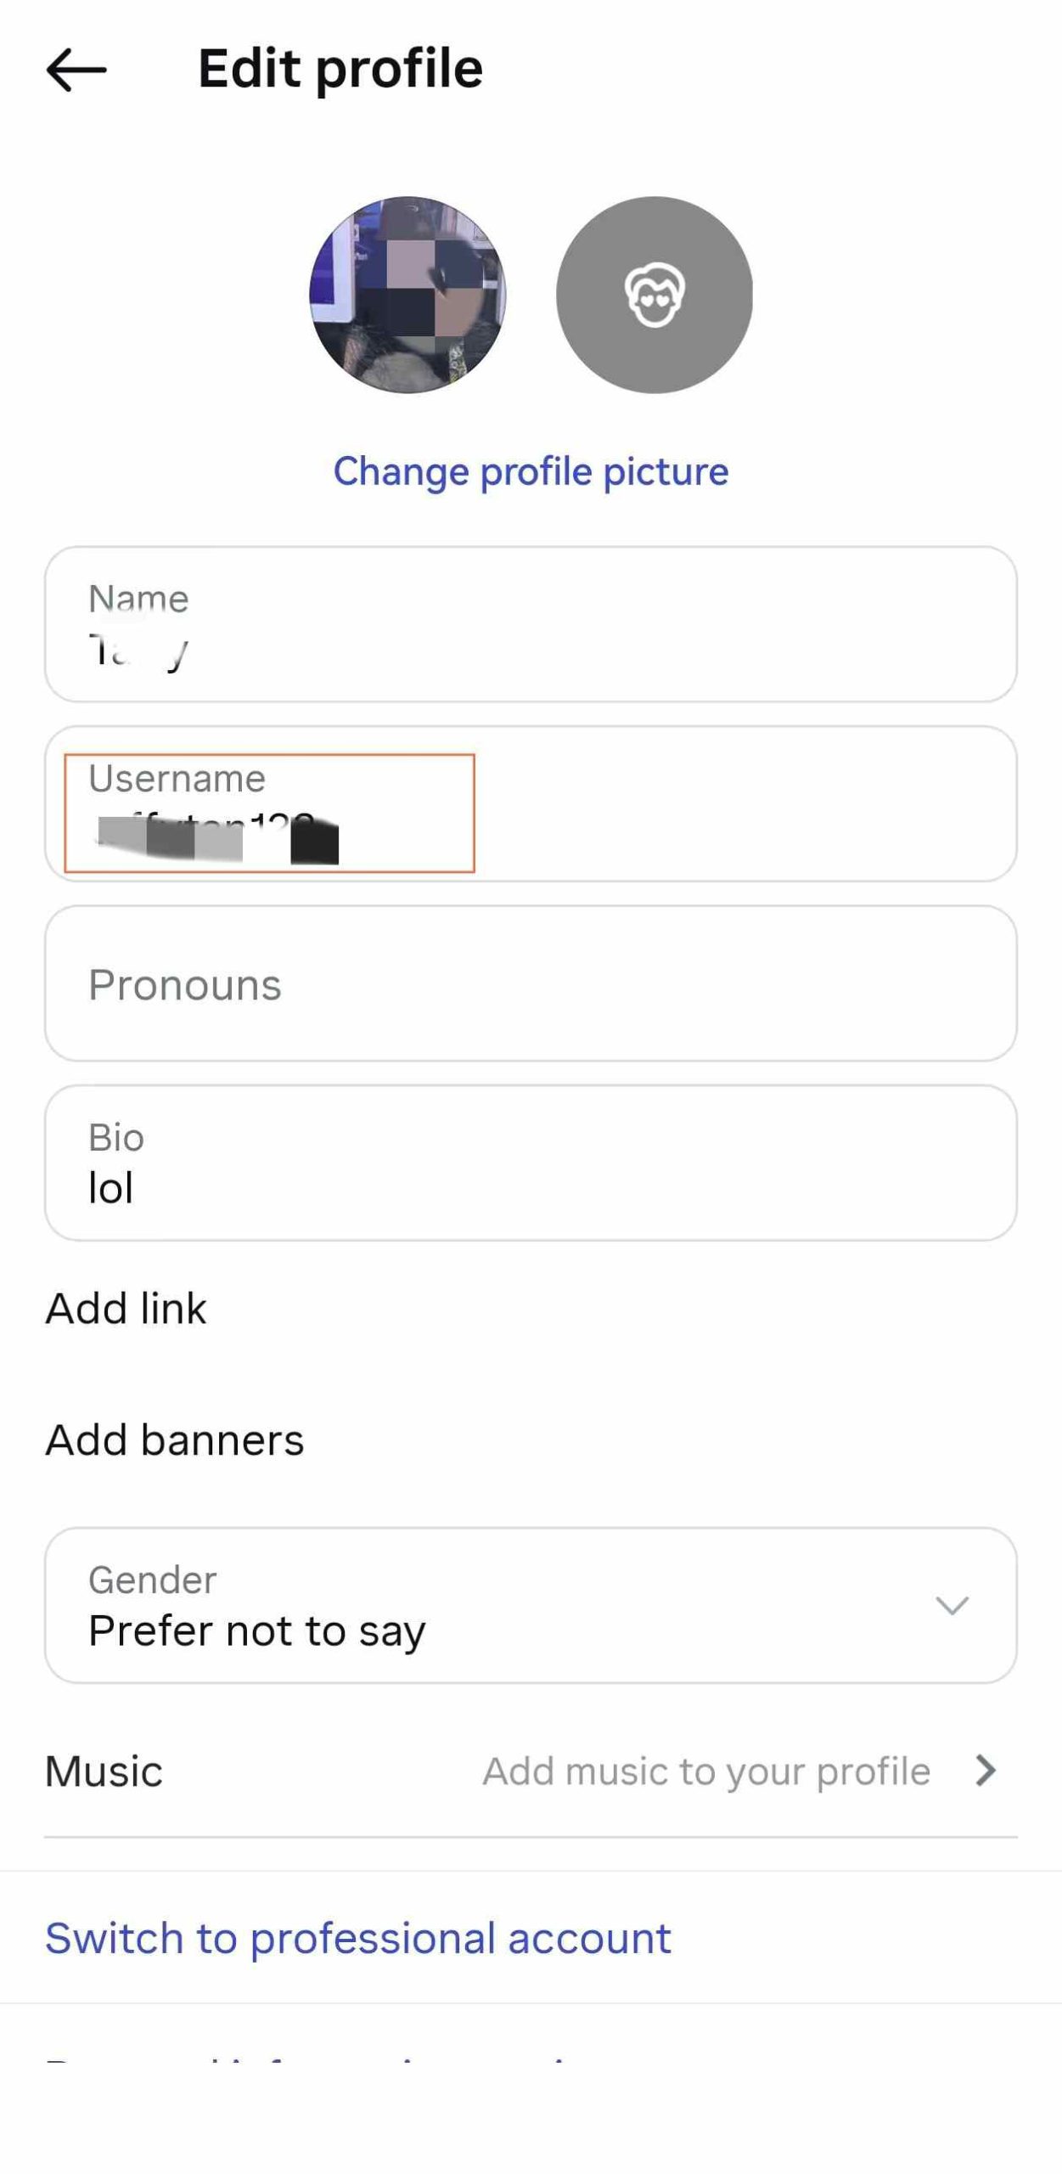1062x2174 pixels.
Task: Select the "Prefer not to say" value
Action: pos(257,1630)
